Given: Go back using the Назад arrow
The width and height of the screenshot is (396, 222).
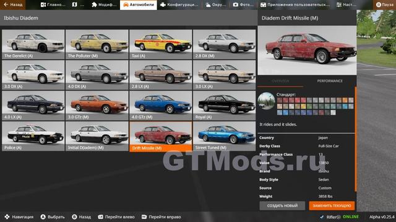Looking at the screenshot, I should pos(12,5).
